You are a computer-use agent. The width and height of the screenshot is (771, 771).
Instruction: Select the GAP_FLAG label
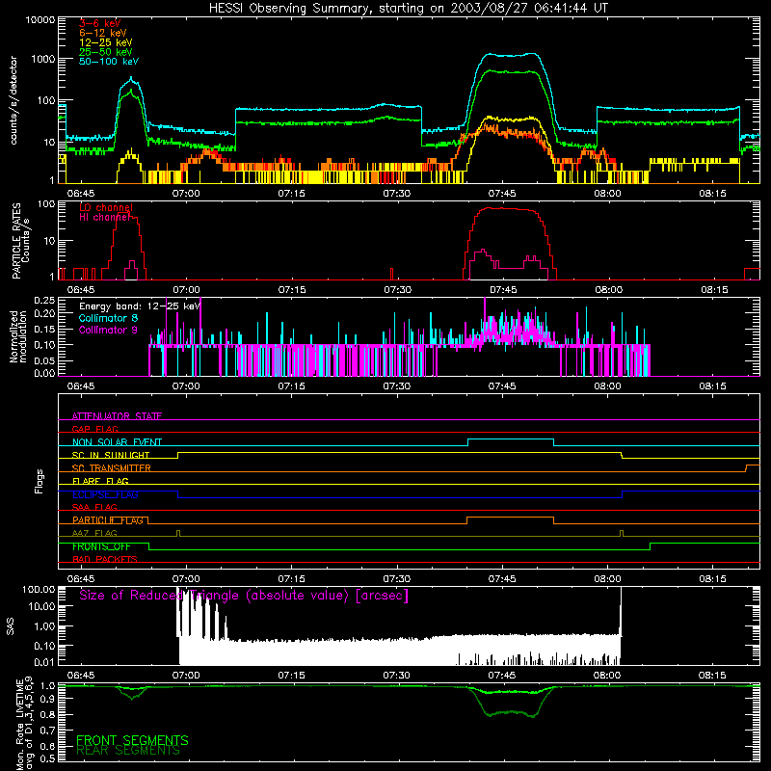point(94,429)
